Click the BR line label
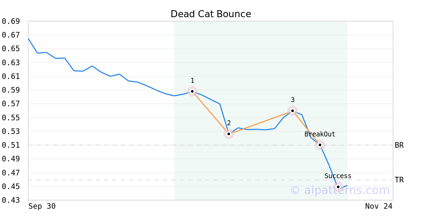Screen dimensions: 421x221 pos(399,145)
